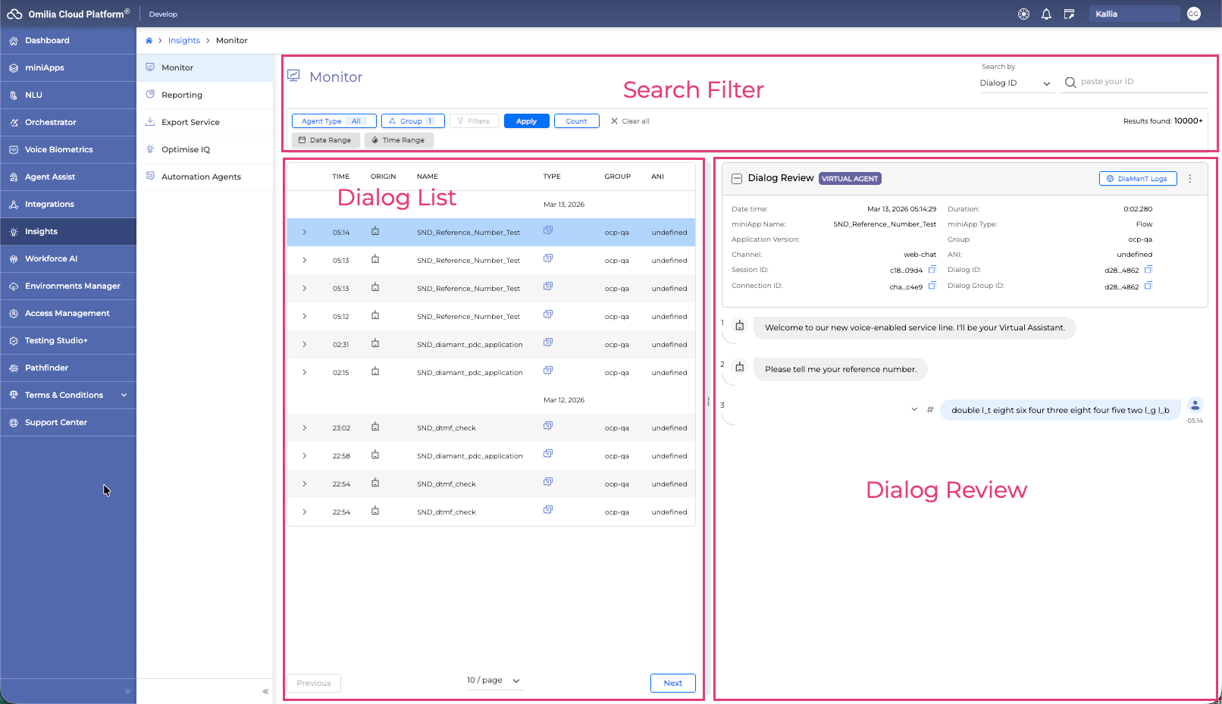Copy the Dialog Group ID value

[x=1148, y=286]
